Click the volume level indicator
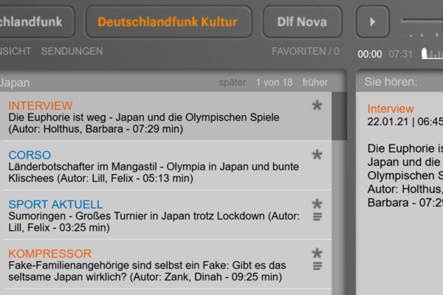The height and width of the screenshot is (295, 443). pyautogui.click(x=432, y=54)
